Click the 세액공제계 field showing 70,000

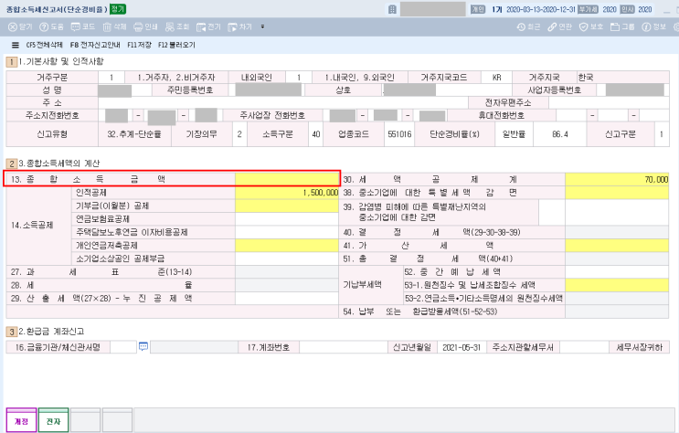pos(617,179)
